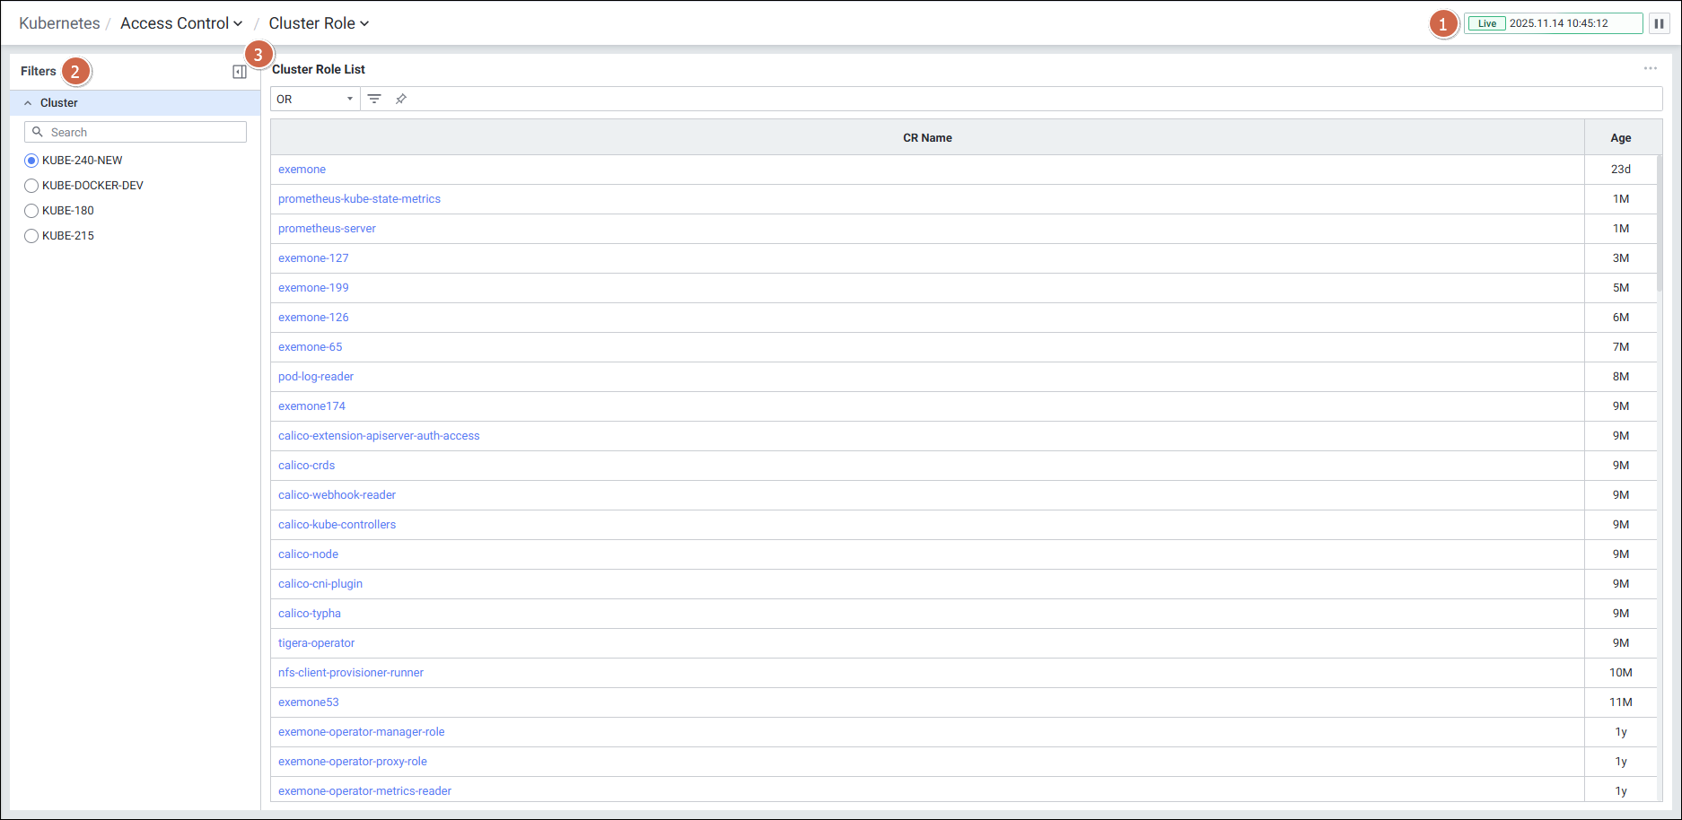Click the pin icon beside the filter
The width and height of the screenshot is (1682, 820).
pos(401,99)
